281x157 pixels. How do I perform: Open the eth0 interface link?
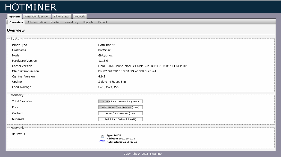pyautogui.click(x=102, y=141)
